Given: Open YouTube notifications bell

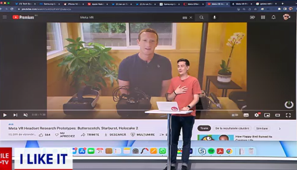Looking at the screenshot, I should coord(274,17).
